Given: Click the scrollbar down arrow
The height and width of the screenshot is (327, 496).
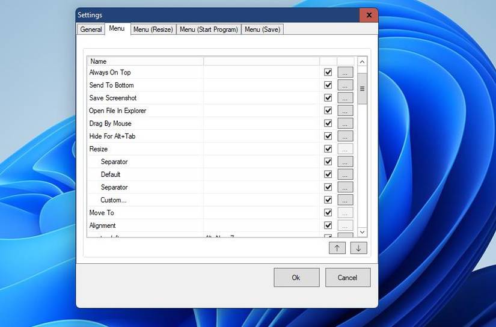Looking at the screenshot, I should [362, 232].
